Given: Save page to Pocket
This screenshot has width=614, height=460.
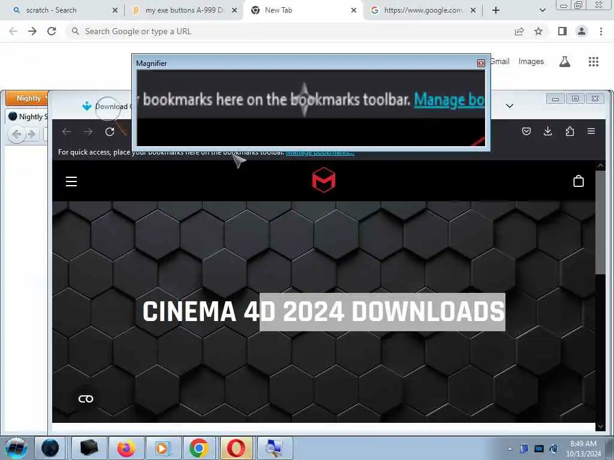Looking at the screenshot, I should pyautogui.click(x=526, y=131).
